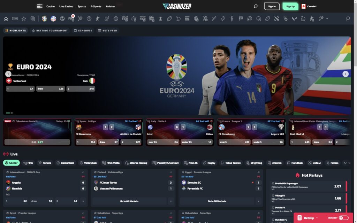
Task: Toggle the Quick Bet switch
Action: [343, 218]
